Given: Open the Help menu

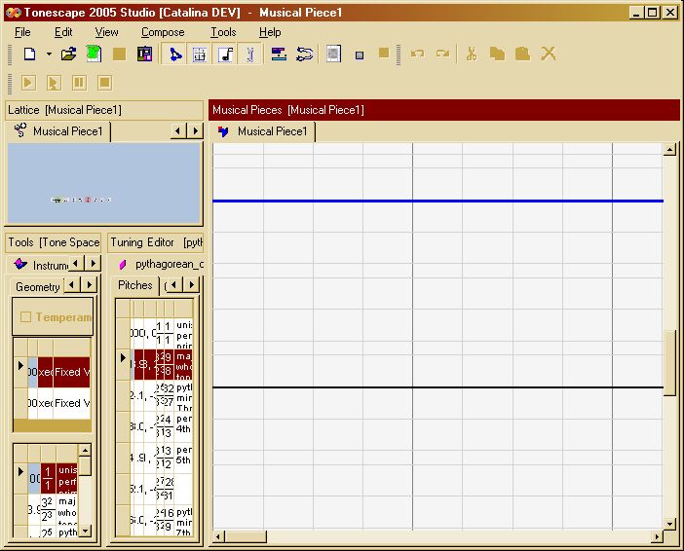Looking at the screenshot, I should click(x=270, y=32).
